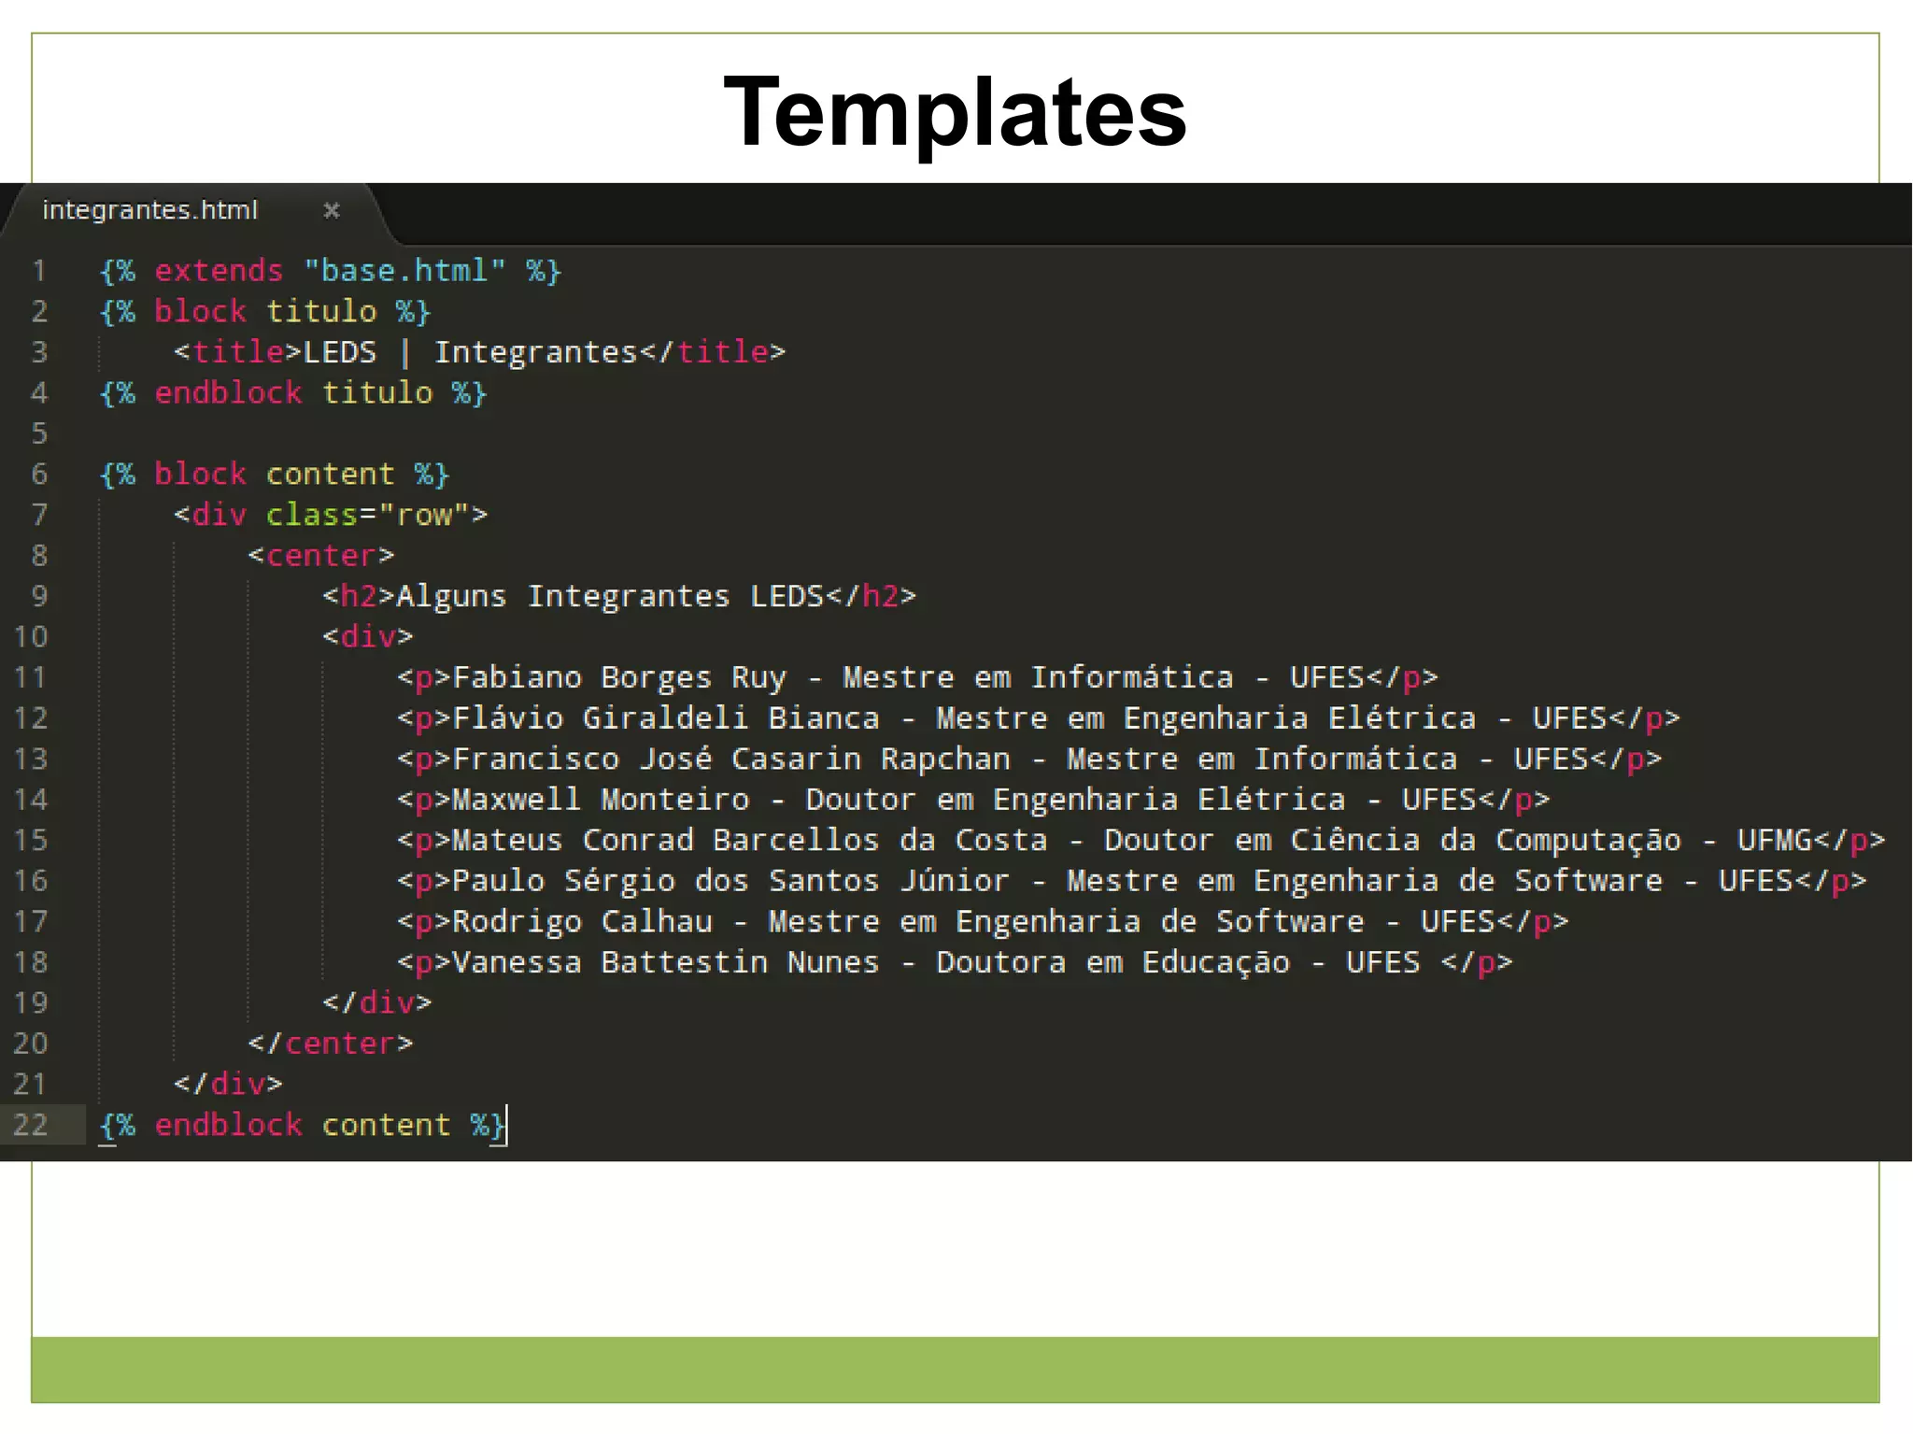Click the closing center tag line
This screenshot has height=1434, width=1913.
click(x=331, y=1044)
